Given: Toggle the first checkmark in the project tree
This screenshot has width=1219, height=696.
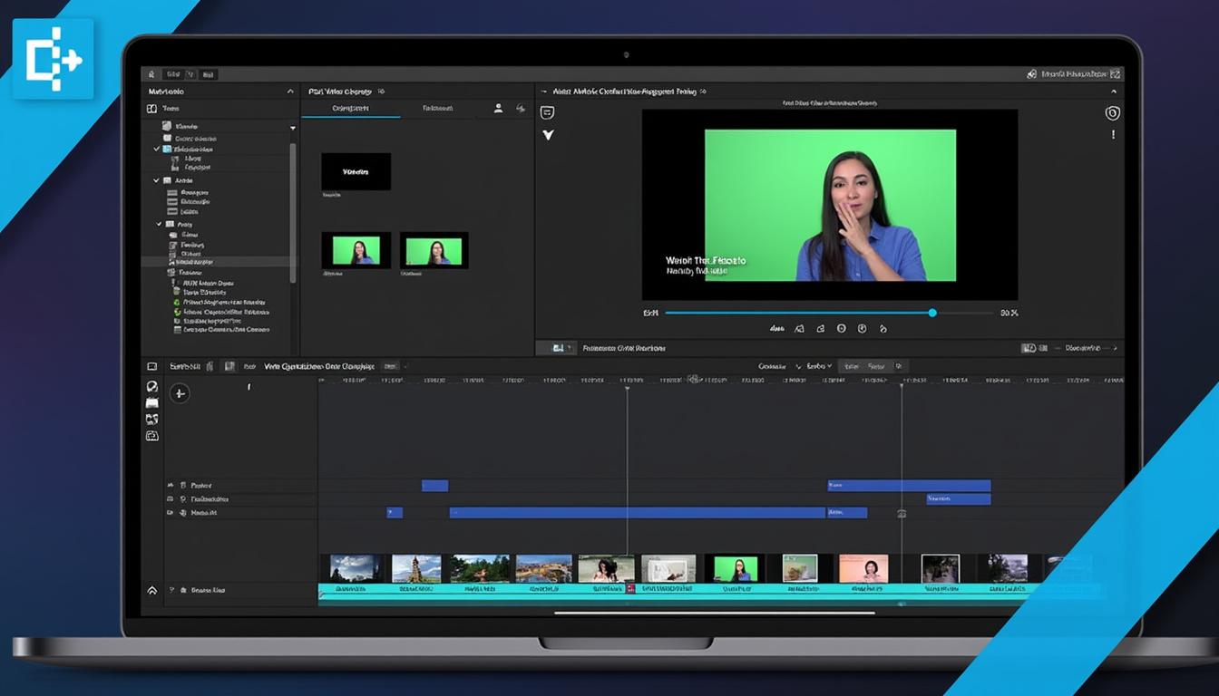Looking at the screenshot, I should tap(157, 149).
